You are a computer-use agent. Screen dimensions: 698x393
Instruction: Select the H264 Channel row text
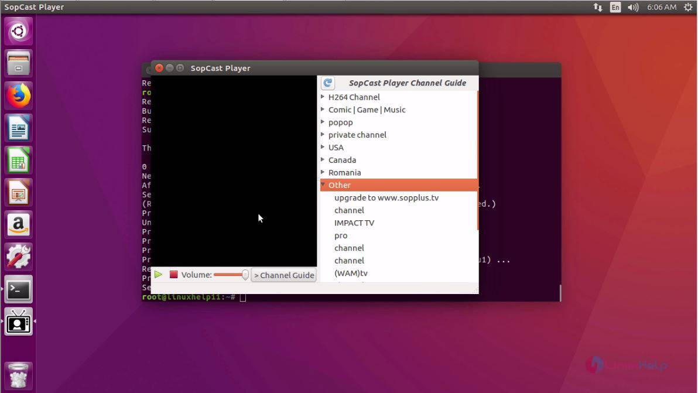pyautogui.click(x=354, y=97)
